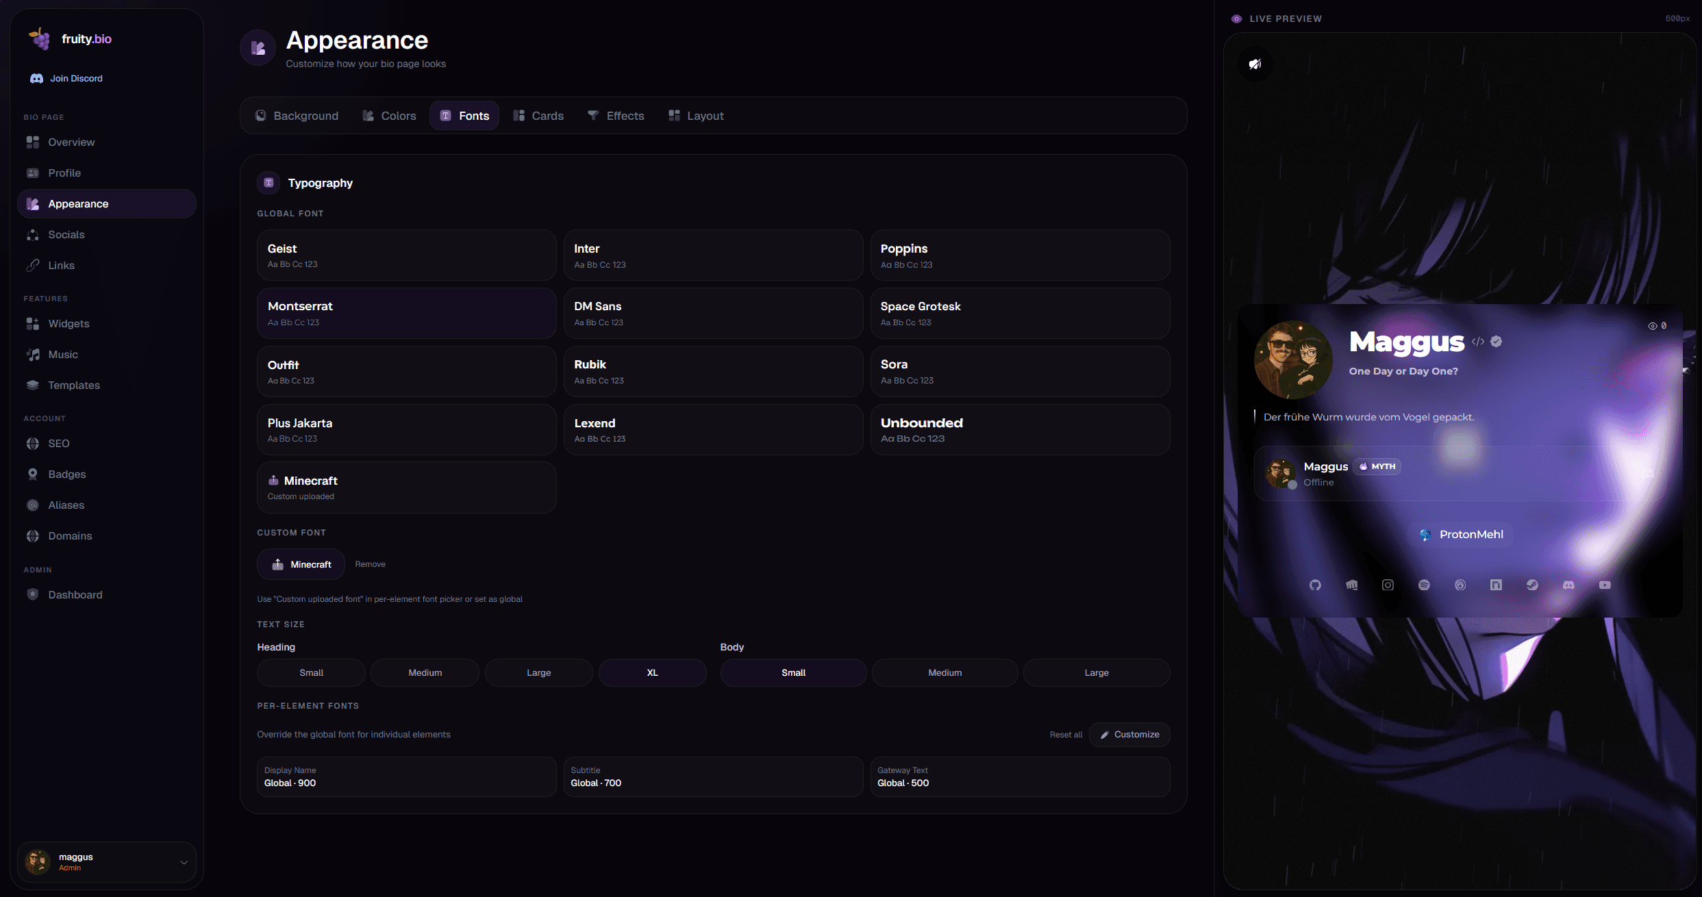Image resolution: width=1702 pixels, height=897 pixels.
Task: Open the Socials sidebar item
Action: pyautogui.click(x=107, y=234)
